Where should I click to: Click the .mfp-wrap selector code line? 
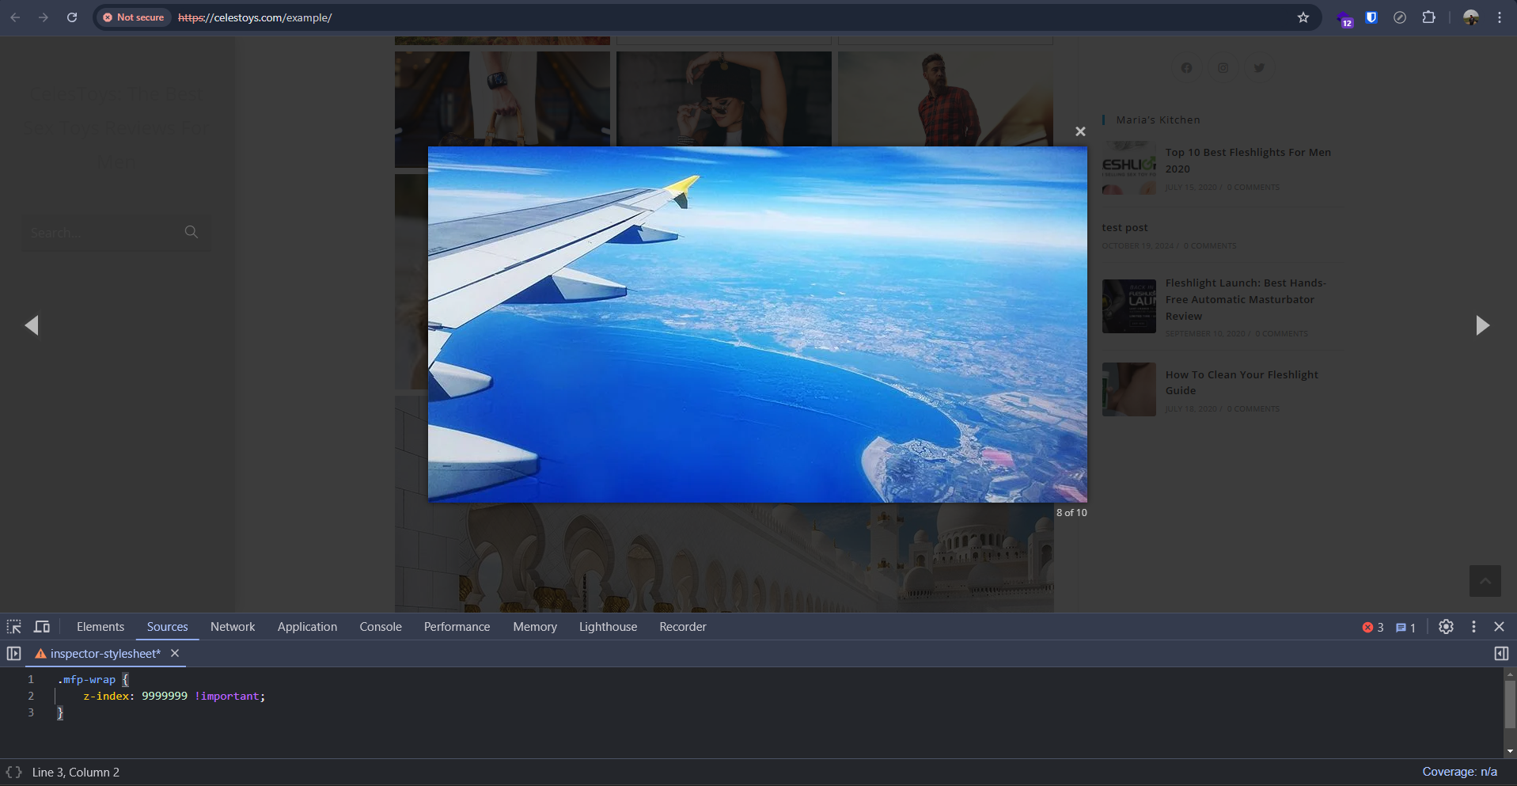coord(93,680)
